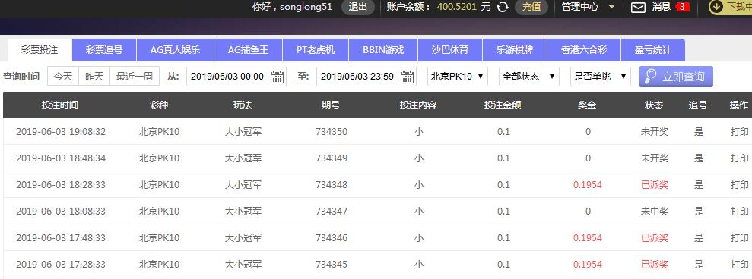The height and width of the screenshot is (279, 752).
Task: Click the download arrow icon
Action: click(716, 7)
